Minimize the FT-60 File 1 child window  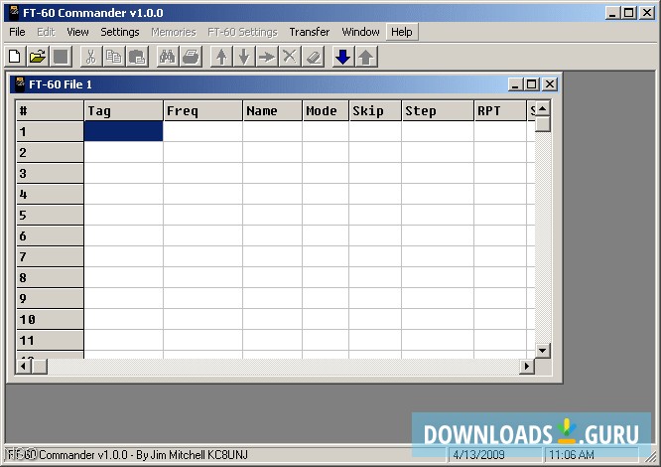tap(515, 84)
